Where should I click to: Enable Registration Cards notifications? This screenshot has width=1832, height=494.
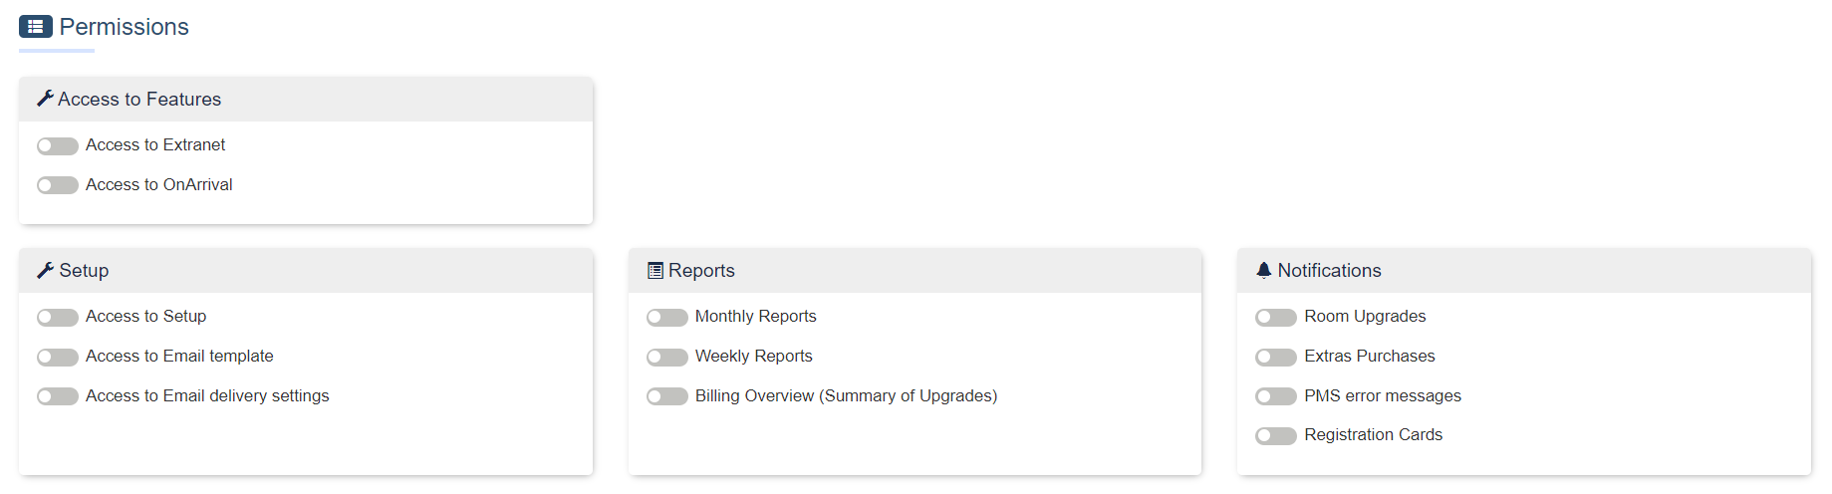(x=1276, y=435)
